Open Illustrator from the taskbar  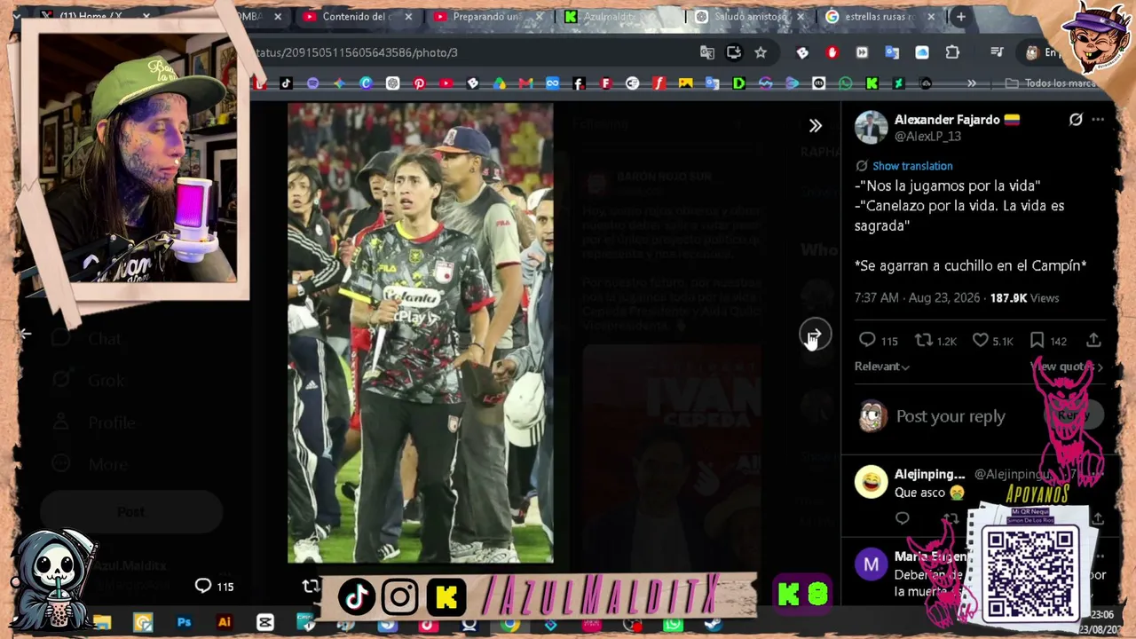pos(225,622)
